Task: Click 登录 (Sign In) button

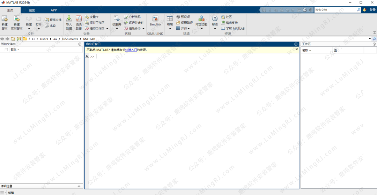Action: (x=372, y=10)
